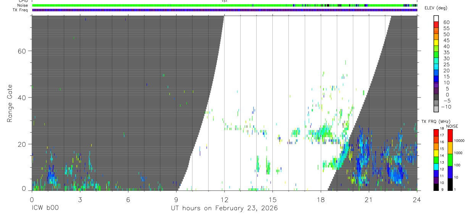Click the '10000' value on NOISE legend

459,141
